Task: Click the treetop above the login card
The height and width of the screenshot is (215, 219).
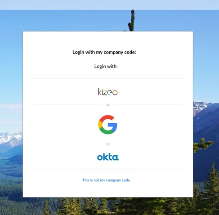Action: pyautogui.click(x=131, y=20)
